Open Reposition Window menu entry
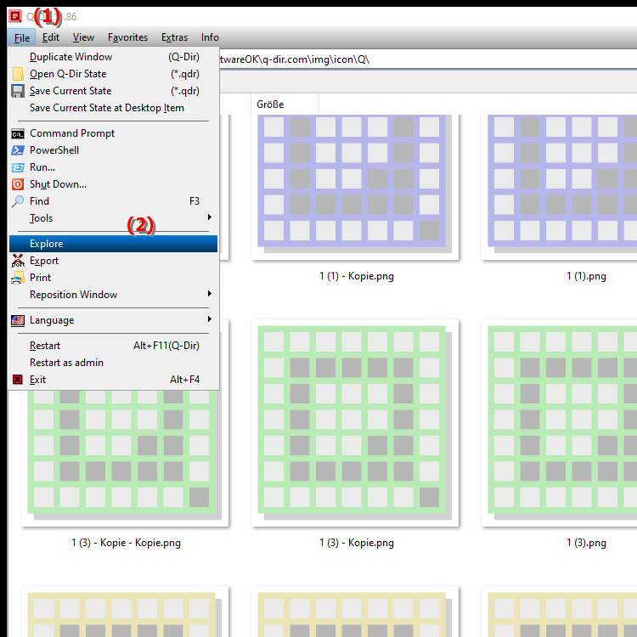This screenshot has width=637, height=637. pos(113,295)
